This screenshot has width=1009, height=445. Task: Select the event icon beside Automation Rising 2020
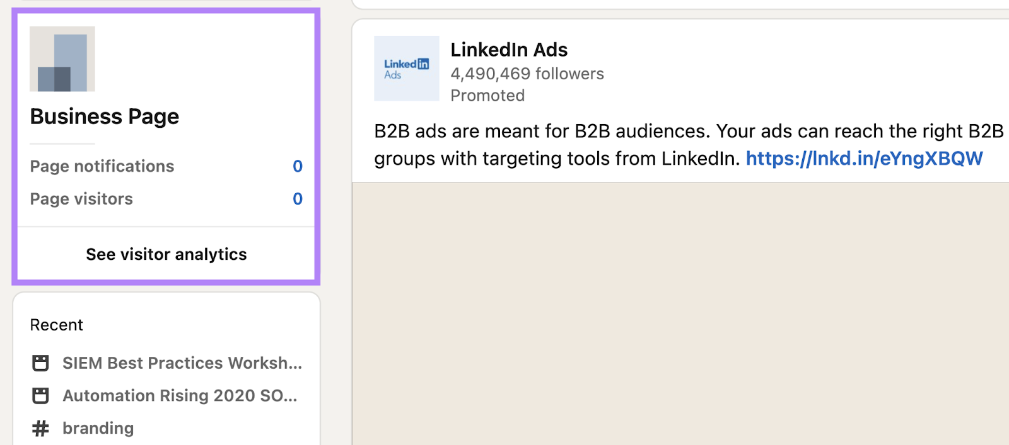(x=40, y=395)
